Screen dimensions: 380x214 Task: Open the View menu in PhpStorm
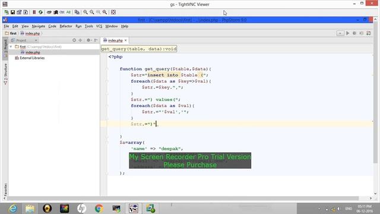pos(25,26)
